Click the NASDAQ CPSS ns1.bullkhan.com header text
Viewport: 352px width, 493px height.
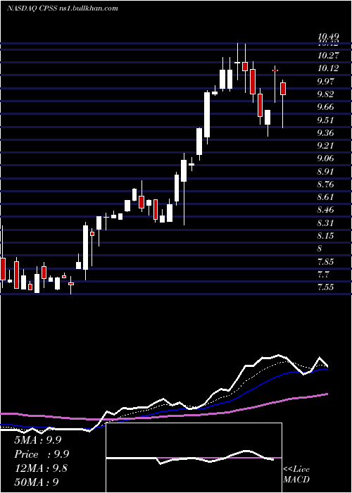click(63, 8)
